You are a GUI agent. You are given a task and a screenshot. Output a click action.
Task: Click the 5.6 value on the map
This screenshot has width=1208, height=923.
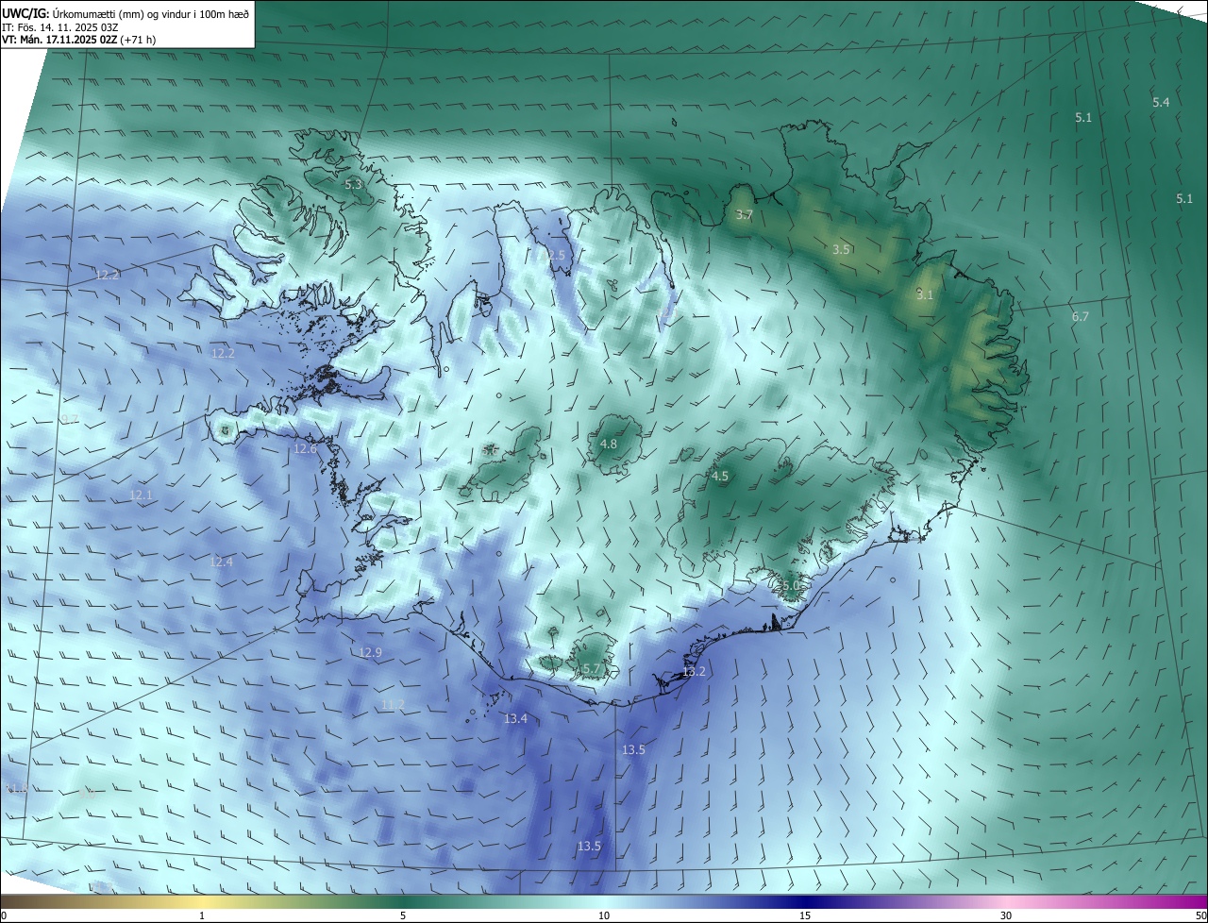(490, 452)
